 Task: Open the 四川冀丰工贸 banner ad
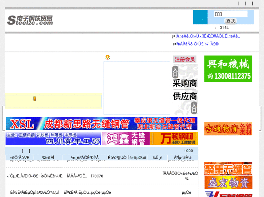(53, 139)
